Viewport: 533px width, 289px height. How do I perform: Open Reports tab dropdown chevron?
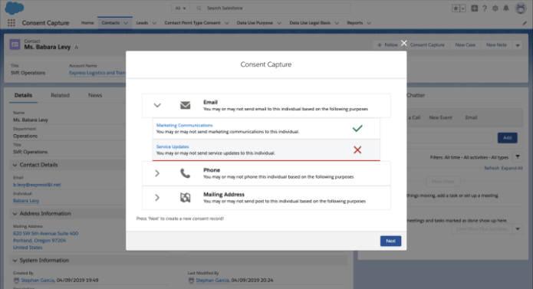369,23
